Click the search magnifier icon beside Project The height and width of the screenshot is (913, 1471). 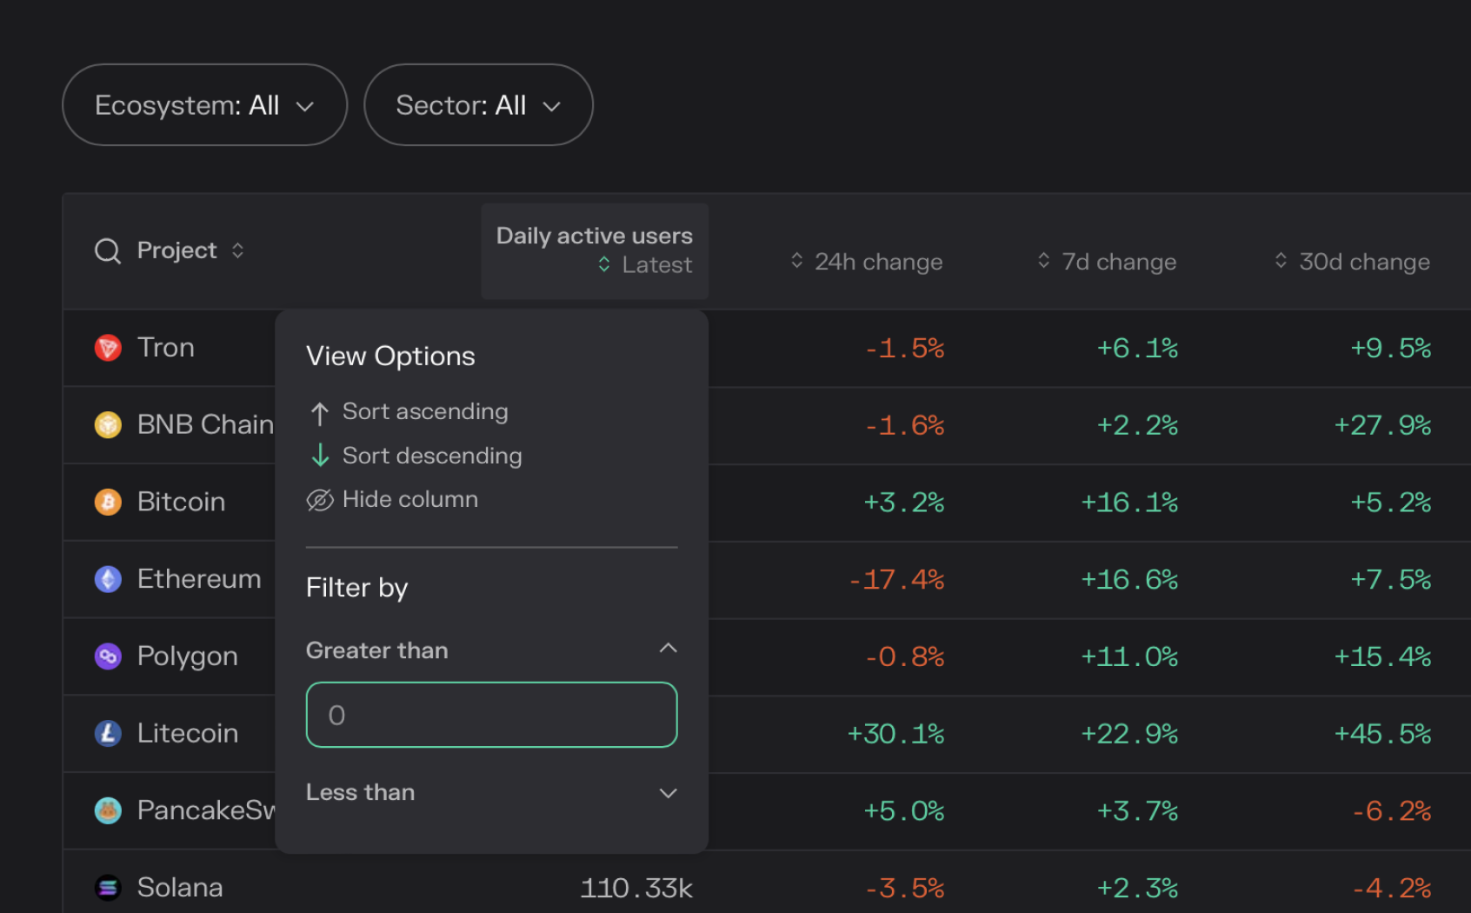108,251
